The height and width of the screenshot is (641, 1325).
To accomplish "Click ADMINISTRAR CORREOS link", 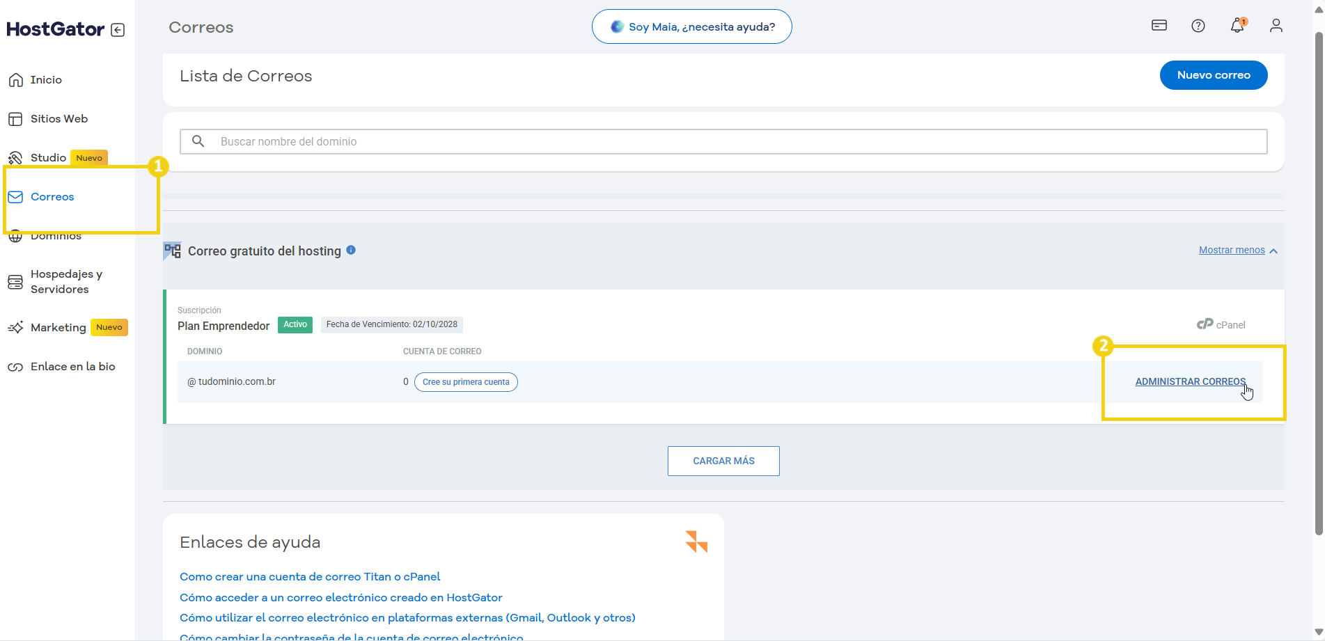I will (1190, 381).
